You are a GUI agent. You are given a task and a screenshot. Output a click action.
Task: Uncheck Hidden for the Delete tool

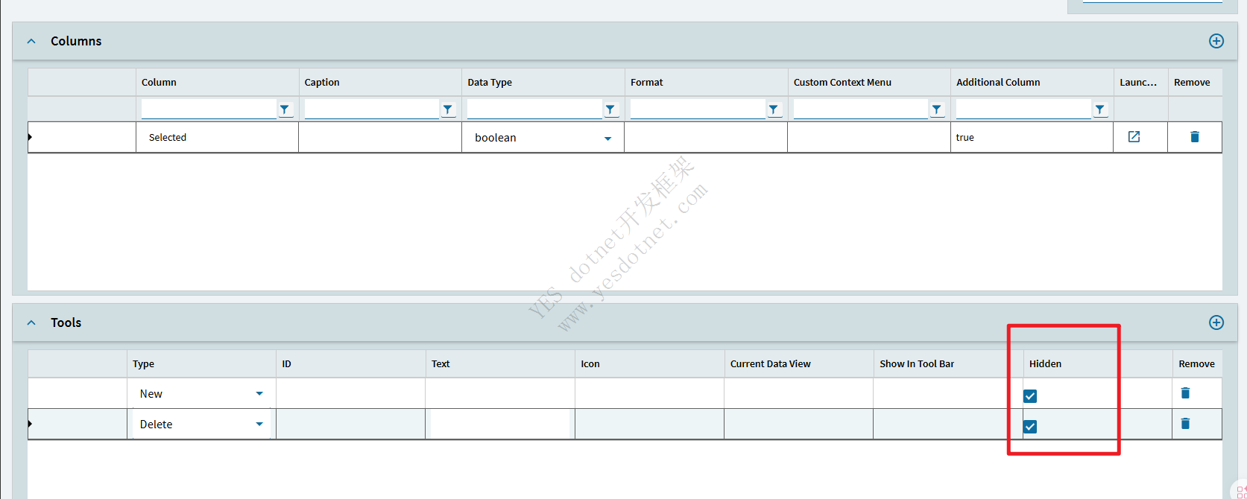[x=1030, y=427]
